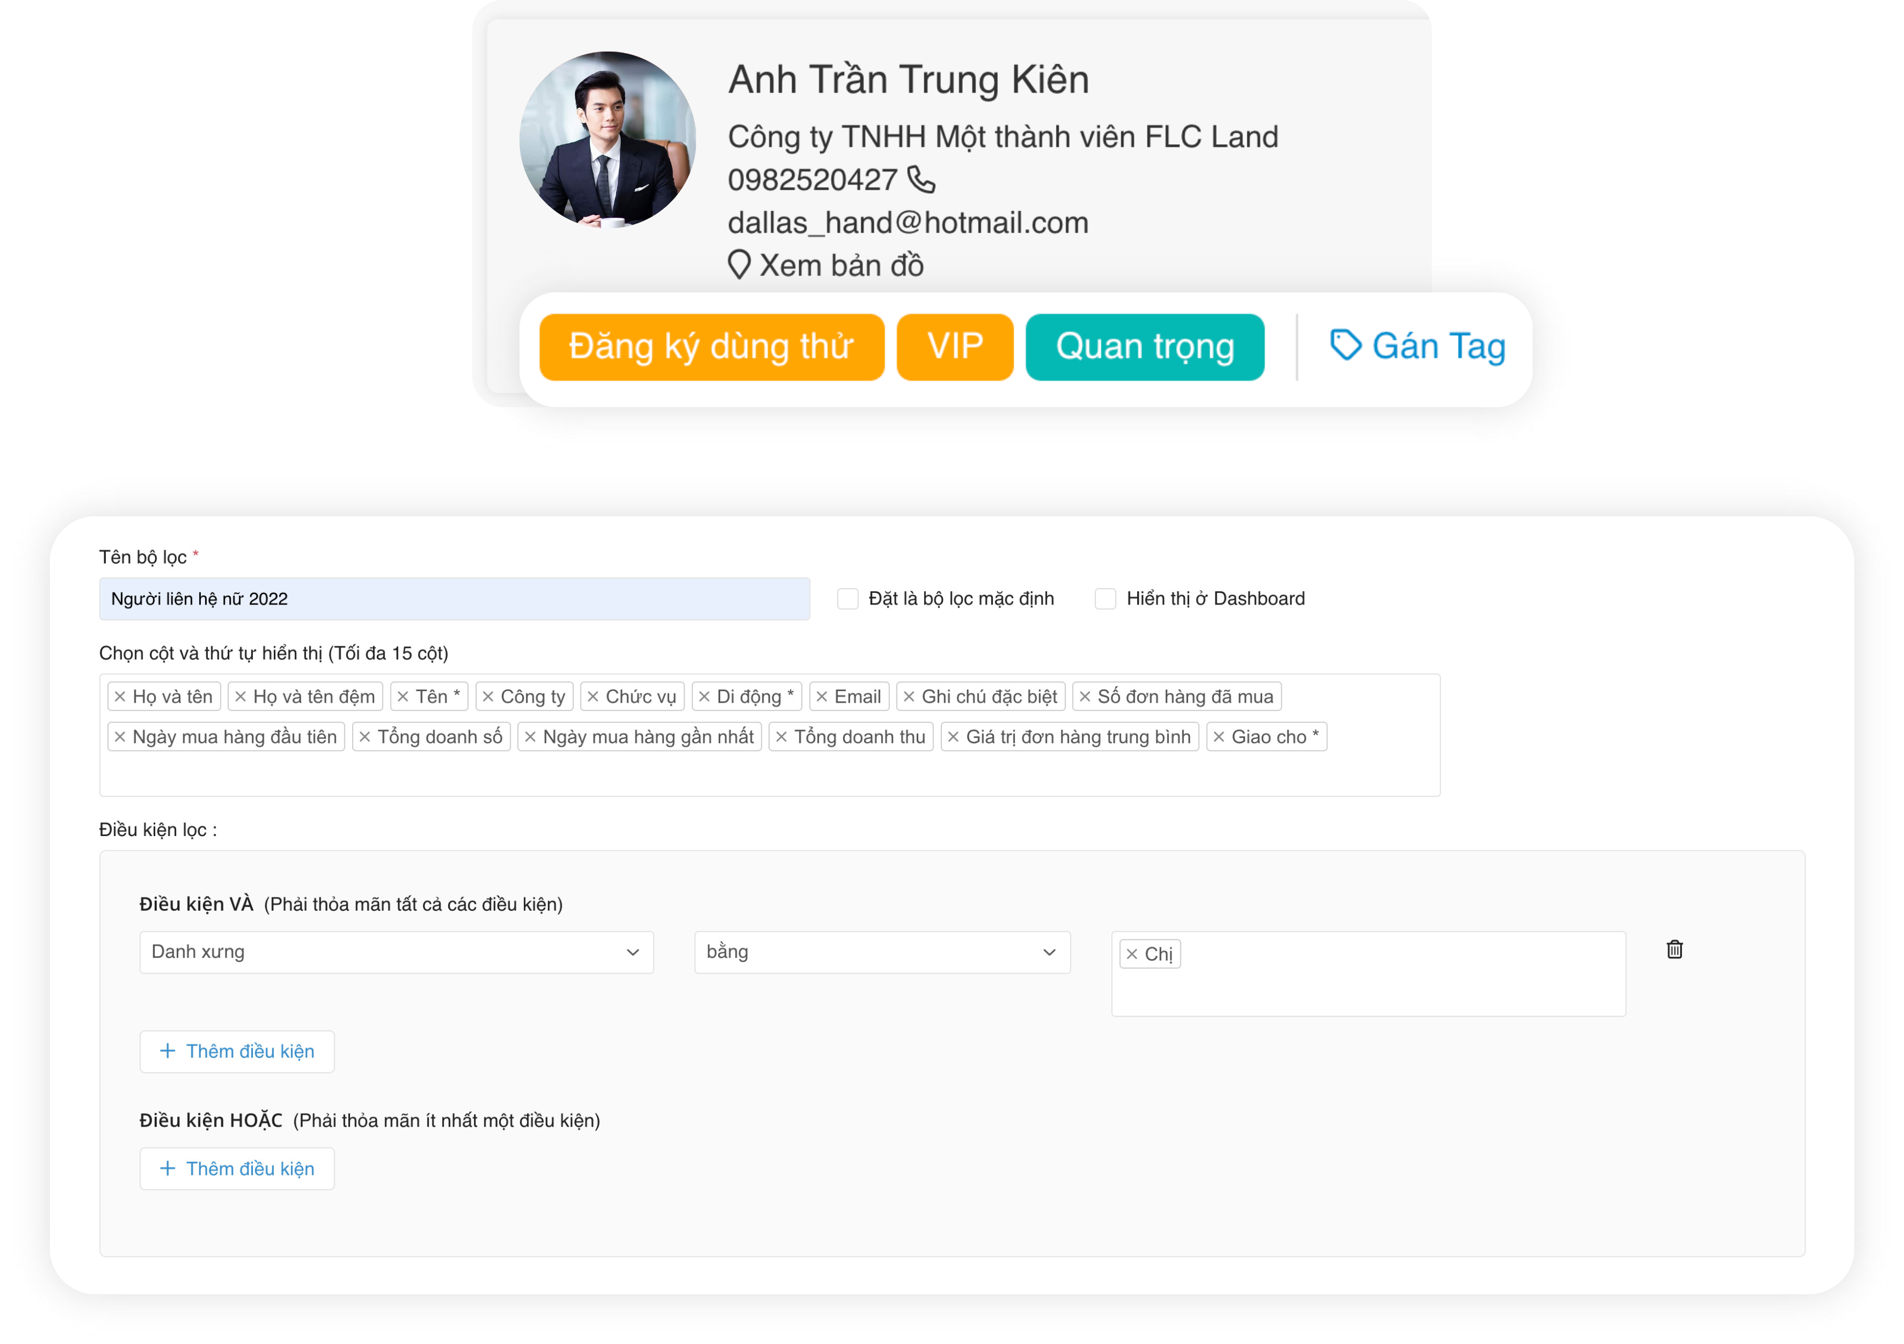The width and height of the screenshot is (1904, 1344).
Task: Click the teal Quan trọng tag
Action: (x=1144, y=347)
